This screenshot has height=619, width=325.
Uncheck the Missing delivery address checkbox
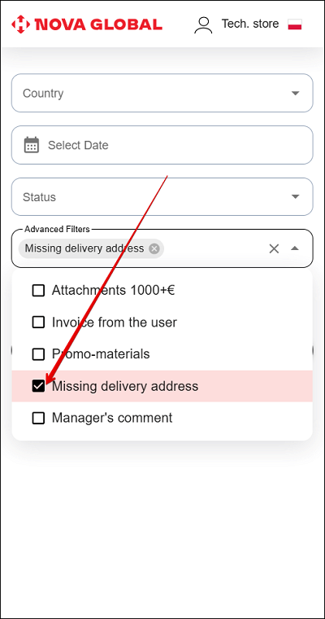click(x=38, y=386)
